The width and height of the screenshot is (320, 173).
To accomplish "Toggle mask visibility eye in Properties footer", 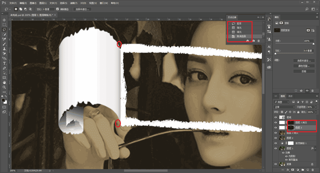I will [x=307, y=91].
